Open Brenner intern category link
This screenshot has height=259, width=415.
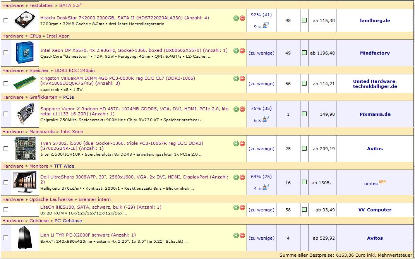tap(95, 199)
